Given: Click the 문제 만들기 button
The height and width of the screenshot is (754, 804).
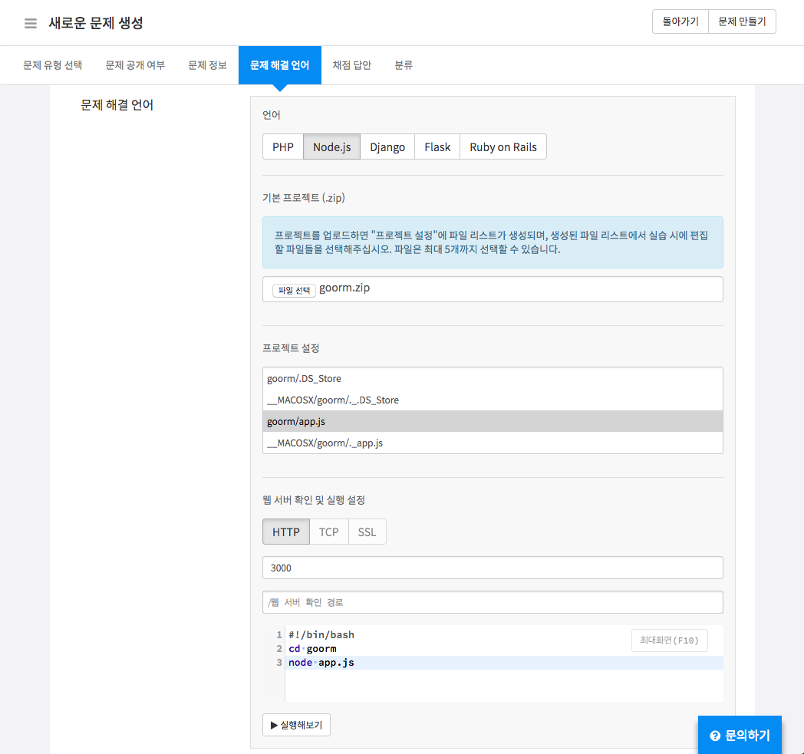Looking at the screenshot, I should (x=742, y=21).
